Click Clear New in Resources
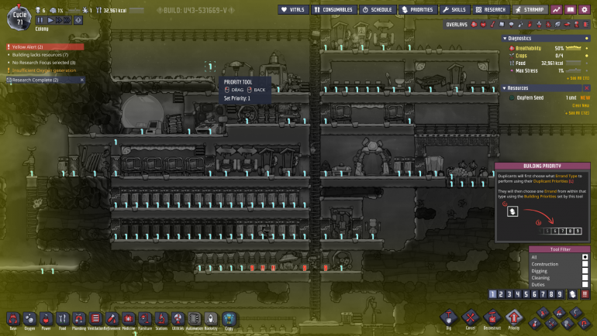The height and width of the screenshot is (336, 597). pos(581,105)
